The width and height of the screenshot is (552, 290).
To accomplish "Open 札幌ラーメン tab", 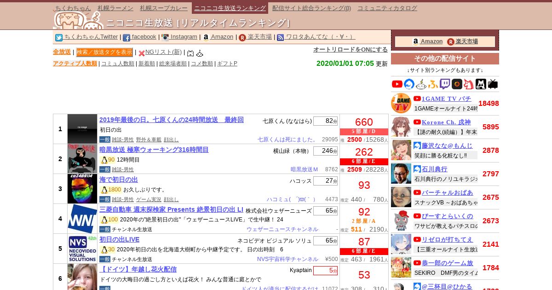I will pyautogui.click(x=115, y=8).
